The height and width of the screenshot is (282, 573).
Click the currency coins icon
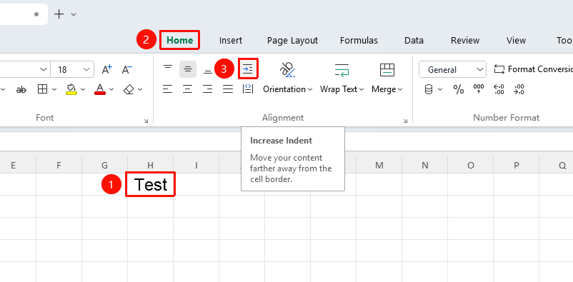(429, 89)
